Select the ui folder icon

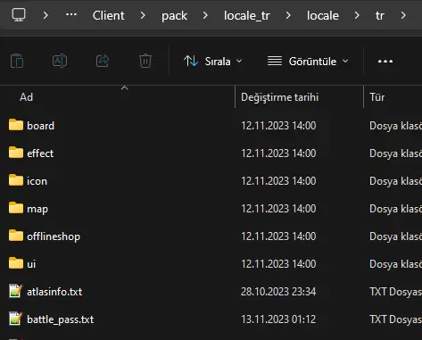click(16, 263)
